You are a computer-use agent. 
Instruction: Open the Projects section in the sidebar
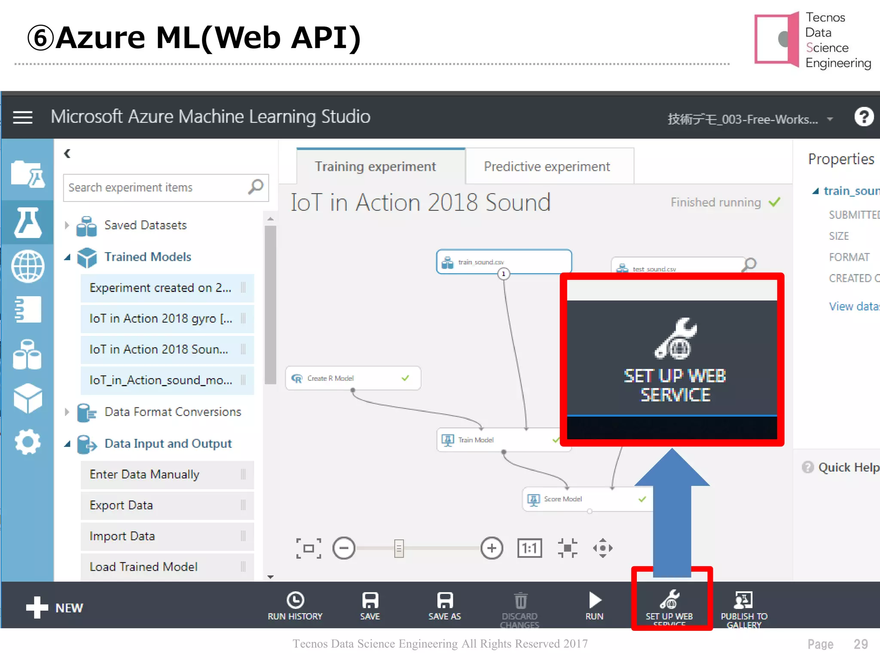coord(28,174)
